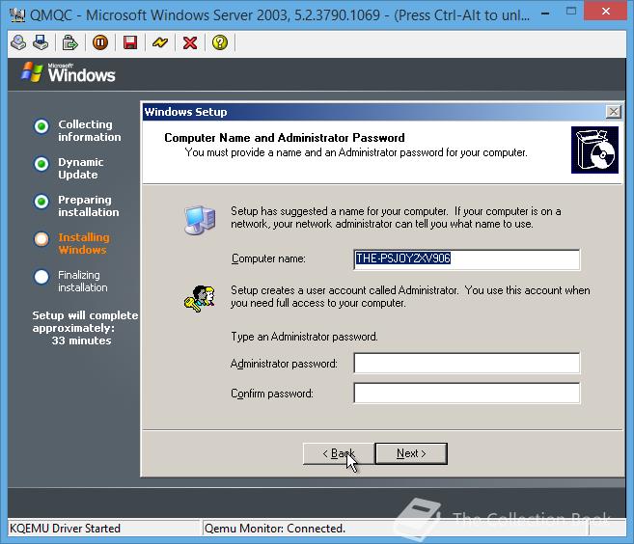Click the Preparing installation step indicator
Viewport: 634px width, 544px height.
tap(41, 202)
